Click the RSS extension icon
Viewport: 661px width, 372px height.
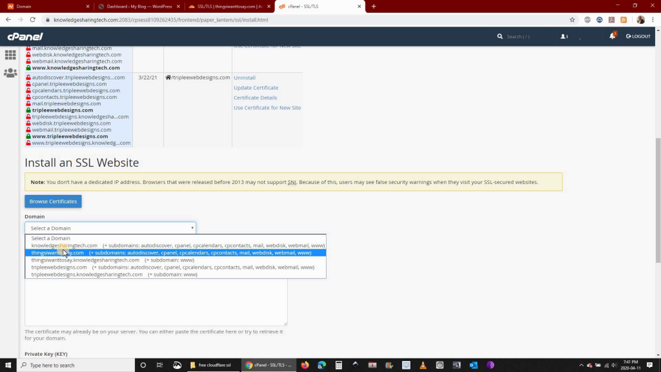[624, 19]
